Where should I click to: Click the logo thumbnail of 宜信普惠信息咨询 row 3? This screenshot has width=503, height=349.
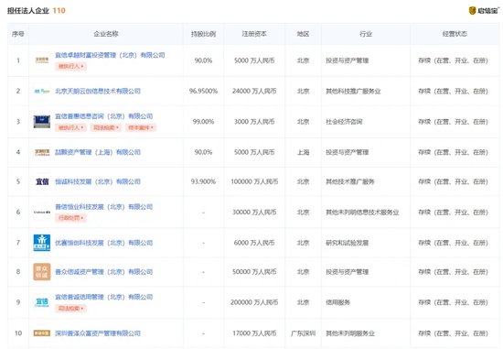tap(42, 122)
